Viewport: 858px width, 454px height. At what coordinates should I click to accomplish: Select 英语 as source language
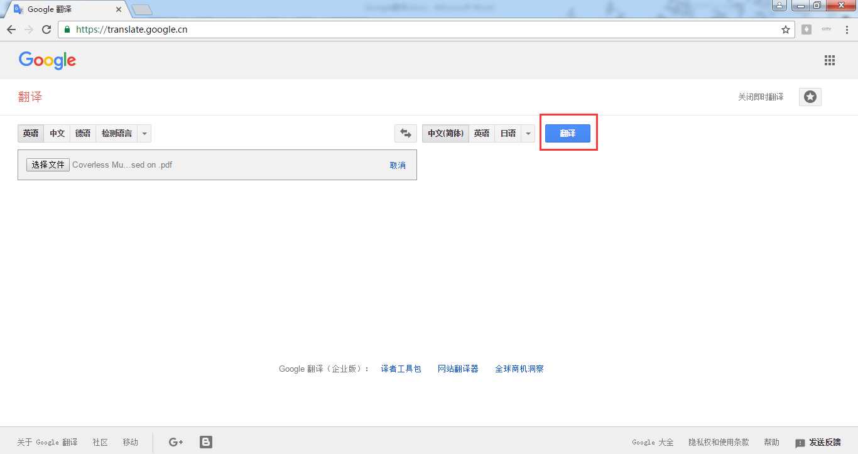coord(31,133)
